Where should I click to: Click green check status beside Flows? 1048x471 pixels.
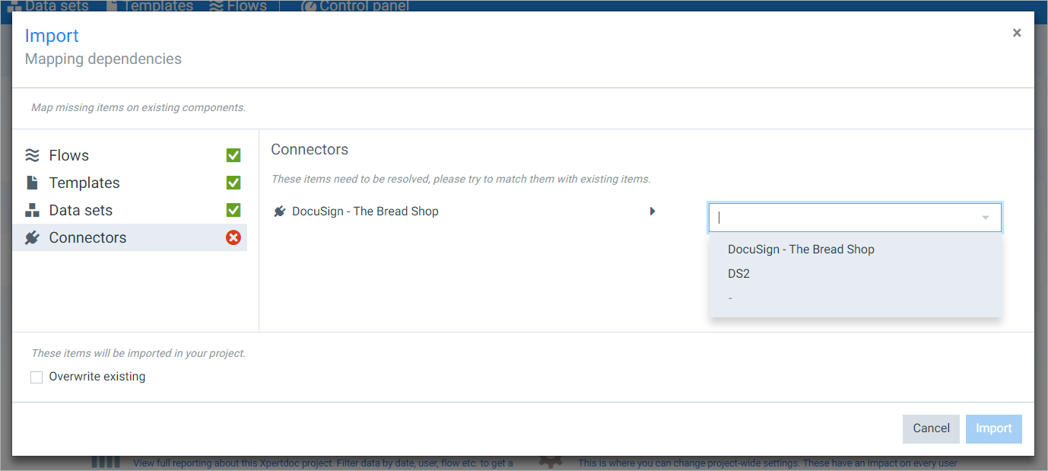tap(233, 155)
